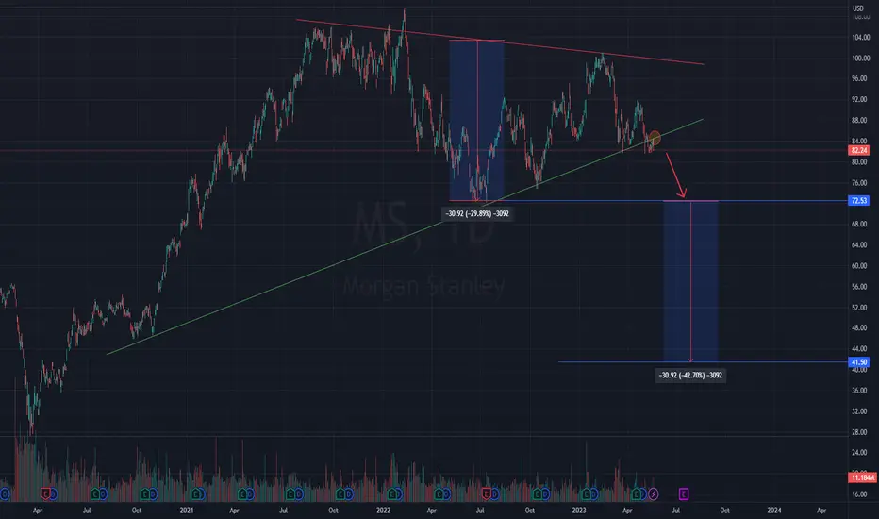The height and width of the screenshot is (519, 879).
Task: Open the earnings marker near Oct 2022
Action: [537, 494]
